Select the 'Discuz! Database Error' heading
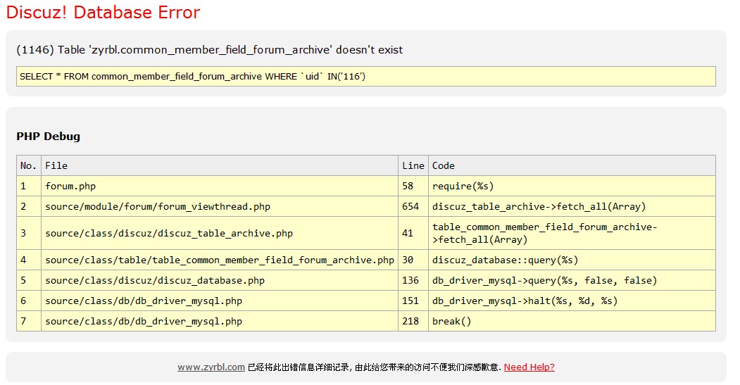The width and height of the screenshot is (740, 385). [x=103, y=12]
